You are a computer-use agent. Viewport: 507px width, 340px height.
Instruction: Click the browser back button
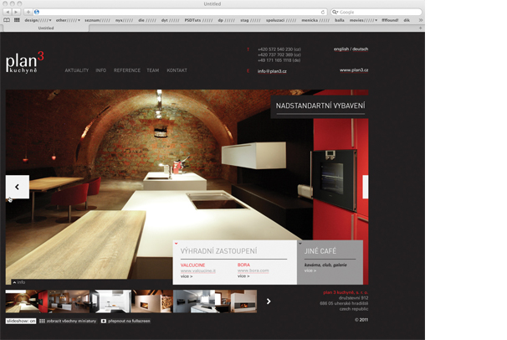(x=8, y=11)
